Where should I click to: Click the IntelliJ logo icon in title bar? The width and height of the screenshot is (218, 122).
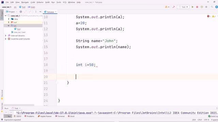(x=2, y=2)
